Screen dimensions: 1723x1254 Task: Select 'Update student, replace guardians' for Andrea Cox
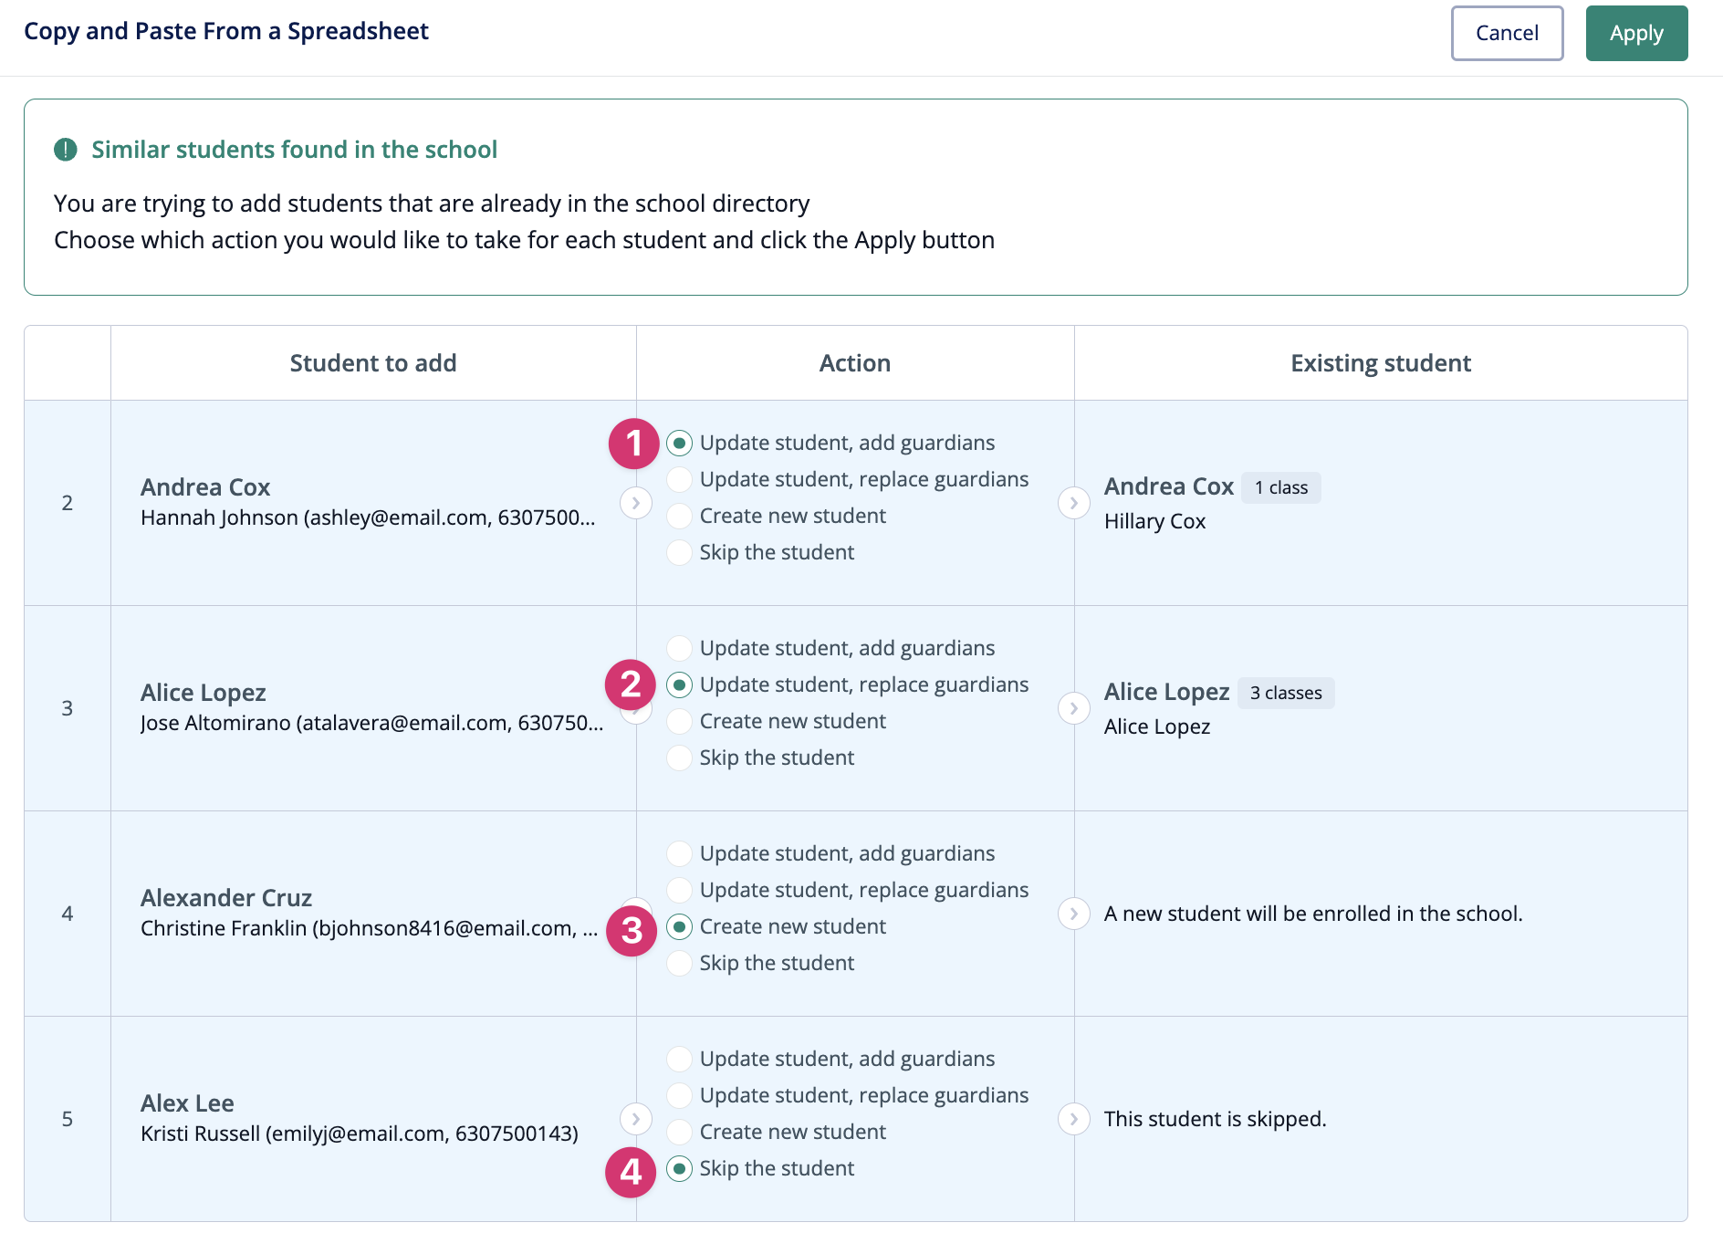[679, 479]
